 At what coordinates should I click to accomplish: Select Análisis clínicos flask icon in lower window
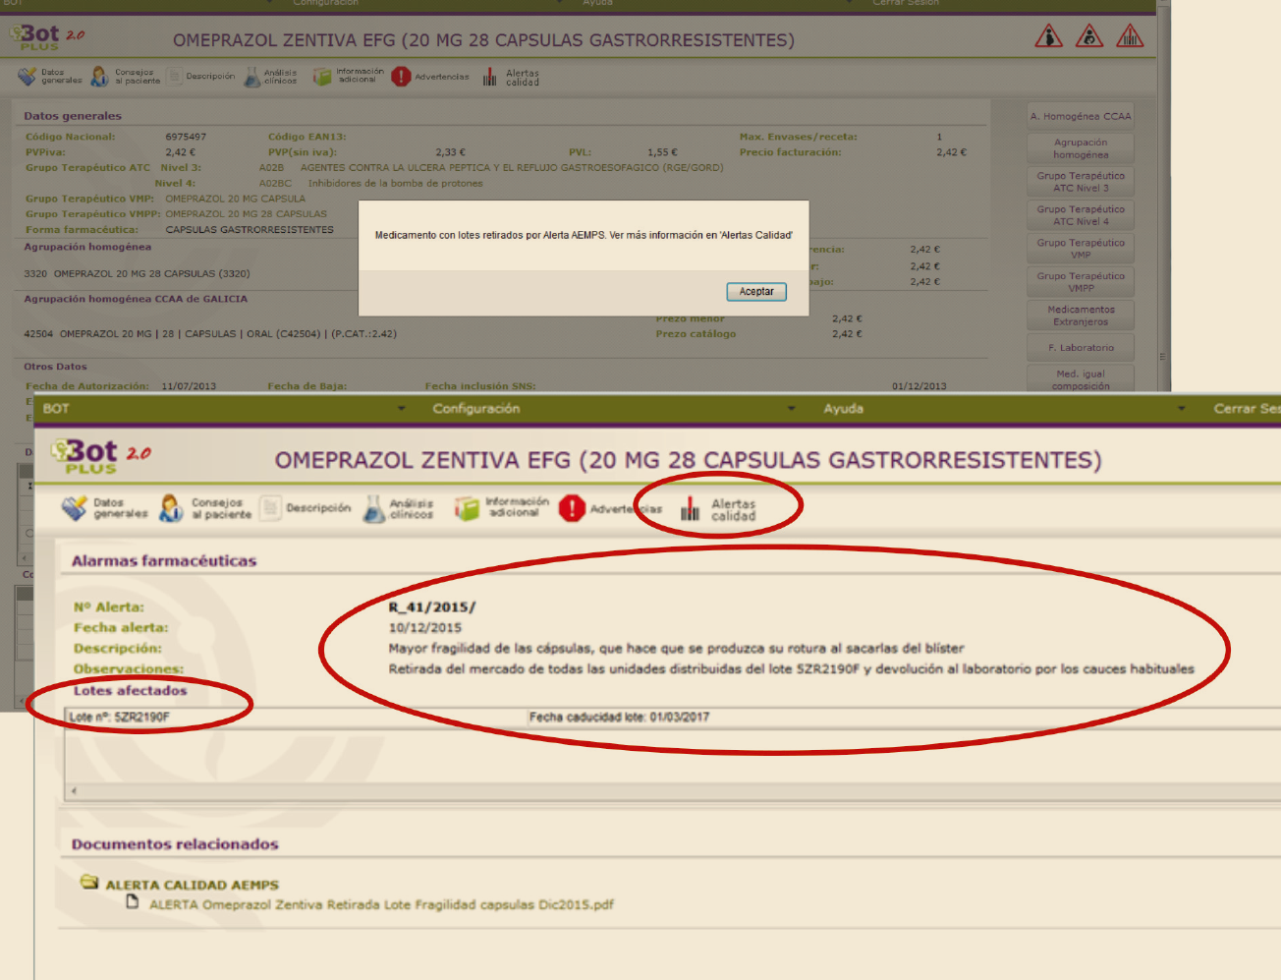pos(373,508)
